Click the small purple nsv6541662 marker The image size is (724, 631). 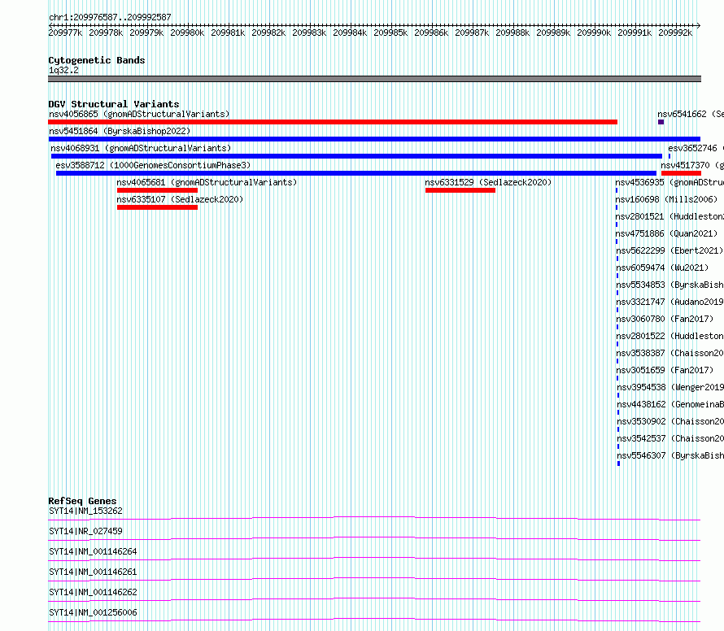click(x=661, y=122)
